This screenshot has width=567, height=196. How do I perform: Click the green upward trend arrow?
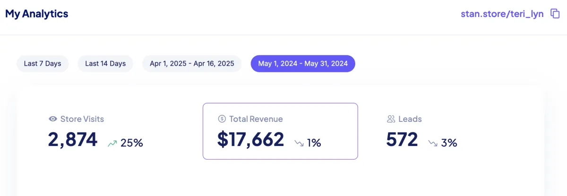click(x=112, y=143)
